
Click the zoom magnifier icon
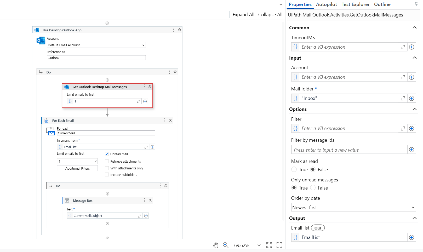pos(226,245)
